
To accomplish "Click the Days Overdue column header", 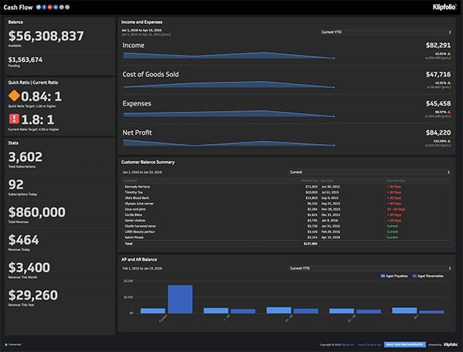I will (x=396, y=181).
